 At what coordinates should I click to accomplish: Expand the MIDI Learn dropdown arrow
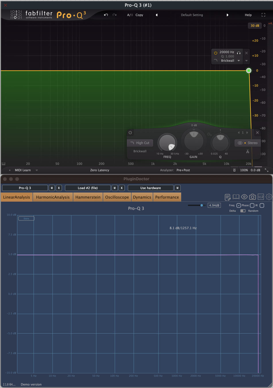coord(37,170)
